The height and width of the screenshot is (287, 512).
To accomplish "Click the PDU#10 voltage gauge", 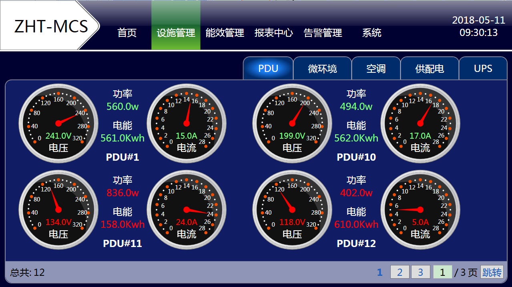I will point(292,123).
